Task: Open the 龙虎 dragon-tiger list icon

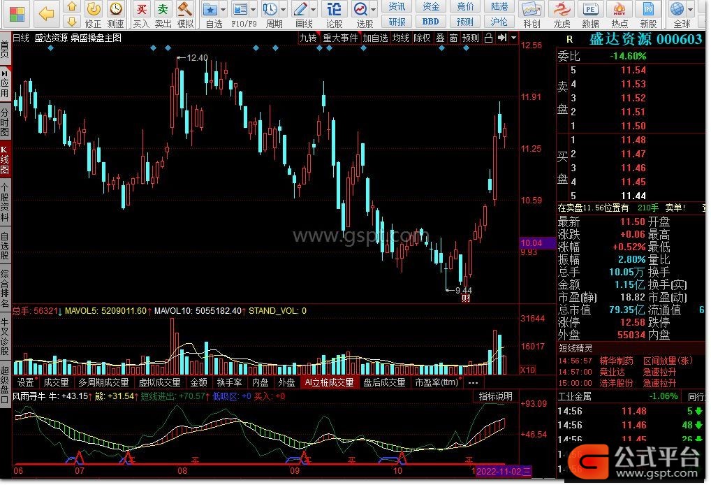Action: click(x=562, y=15)
